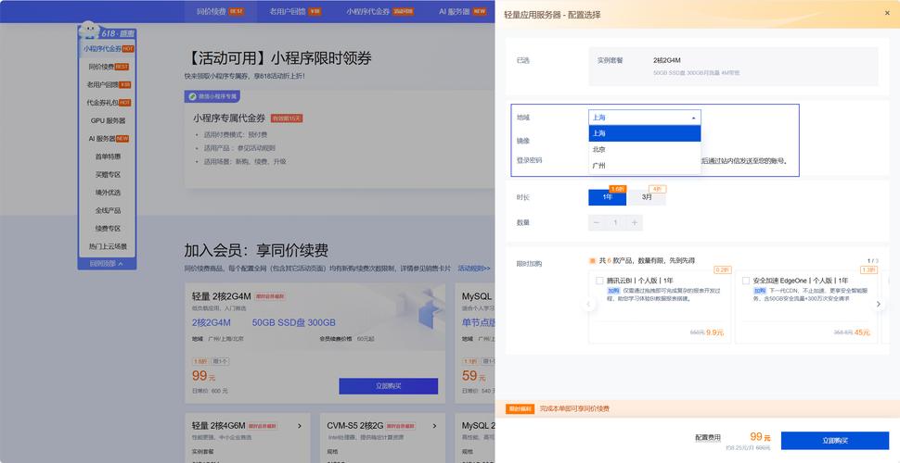900x463 pixels.
Task: Click the 618 mascot icon above the side menu
Action: click(x=89, y=30)
